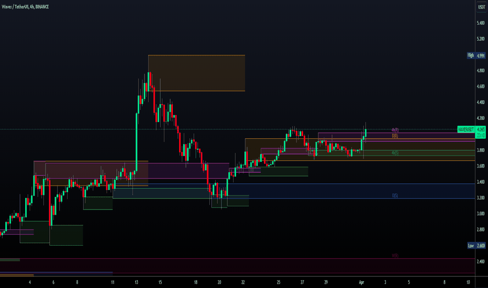The image size is (488, 288).
Task: Select the D(R) daily resistance label
Action: point(395,136)
